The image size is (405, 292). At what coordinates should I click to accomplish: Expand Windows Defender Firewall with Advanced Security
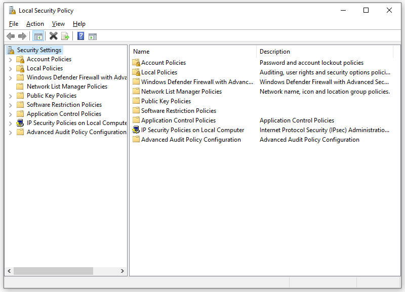10,77
